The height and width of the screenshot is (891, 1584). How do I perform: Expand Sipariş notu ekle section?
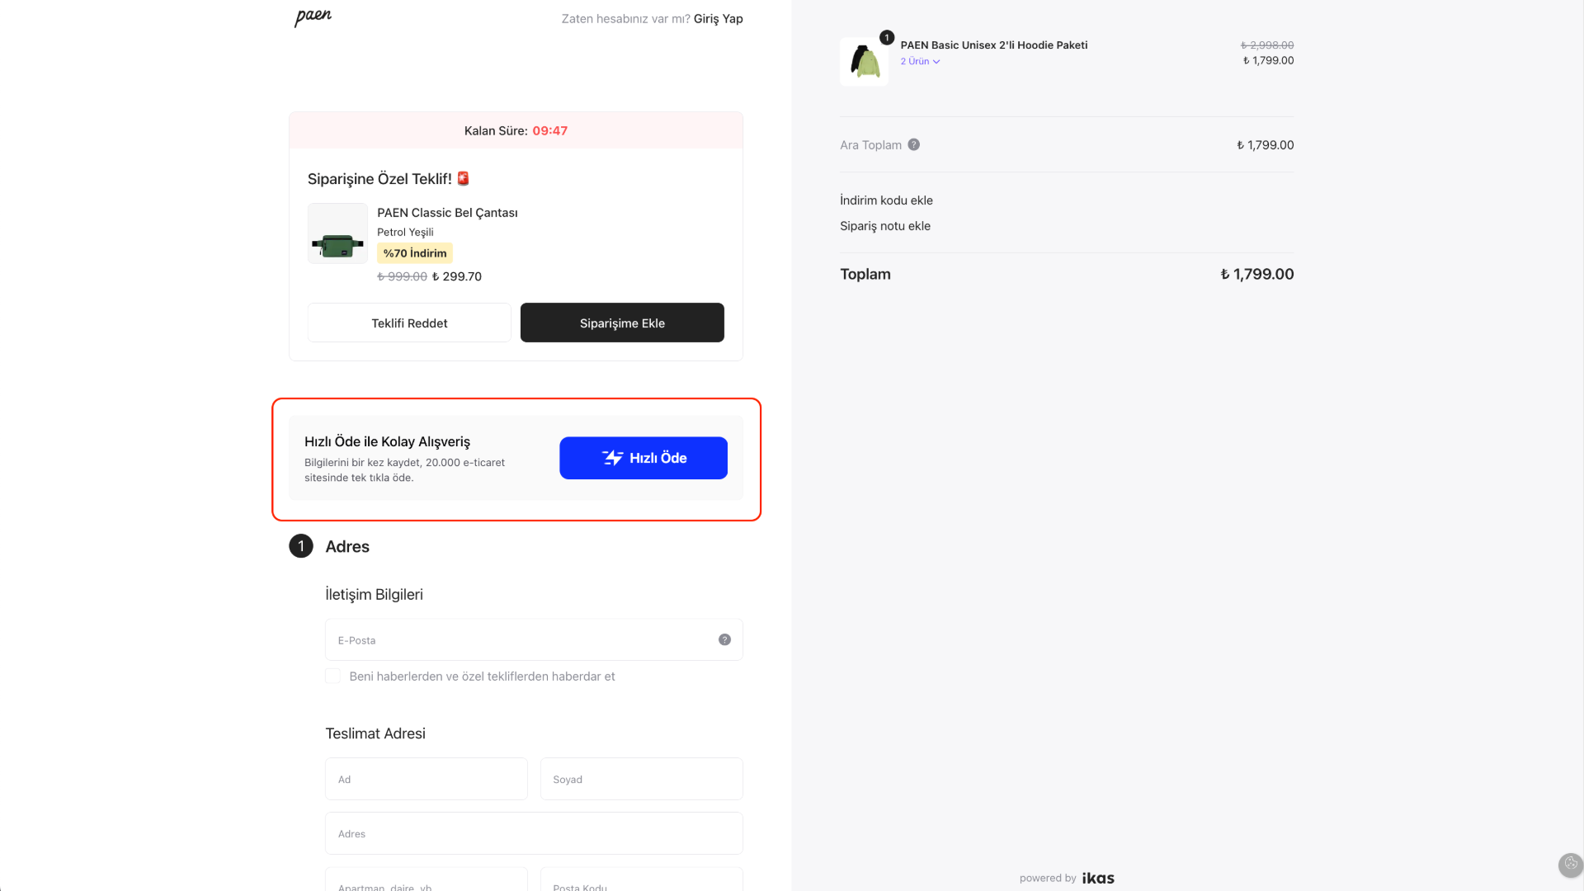(x=884, y=225)
